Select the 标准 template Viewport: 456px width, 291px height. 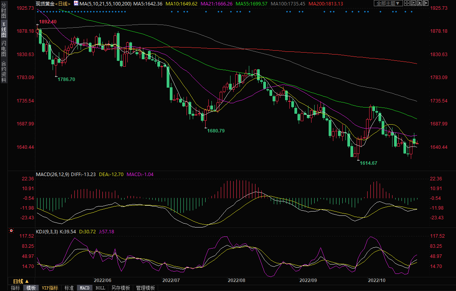click(69, 288)
